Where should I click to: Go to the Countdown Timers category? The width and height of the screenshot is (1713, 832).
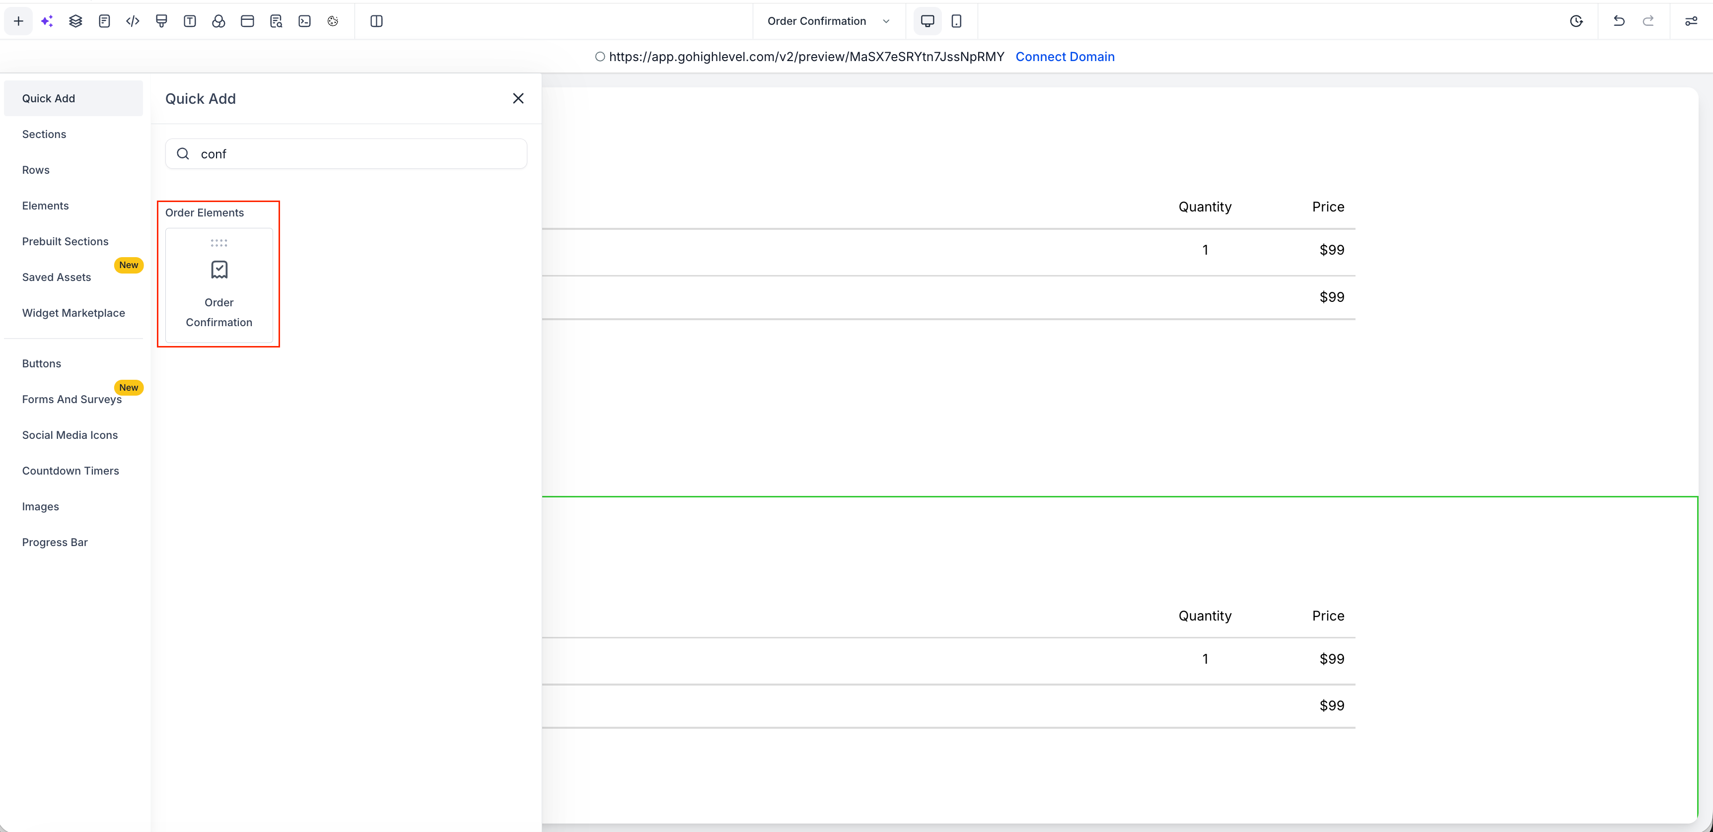click(x=71, y=471)
